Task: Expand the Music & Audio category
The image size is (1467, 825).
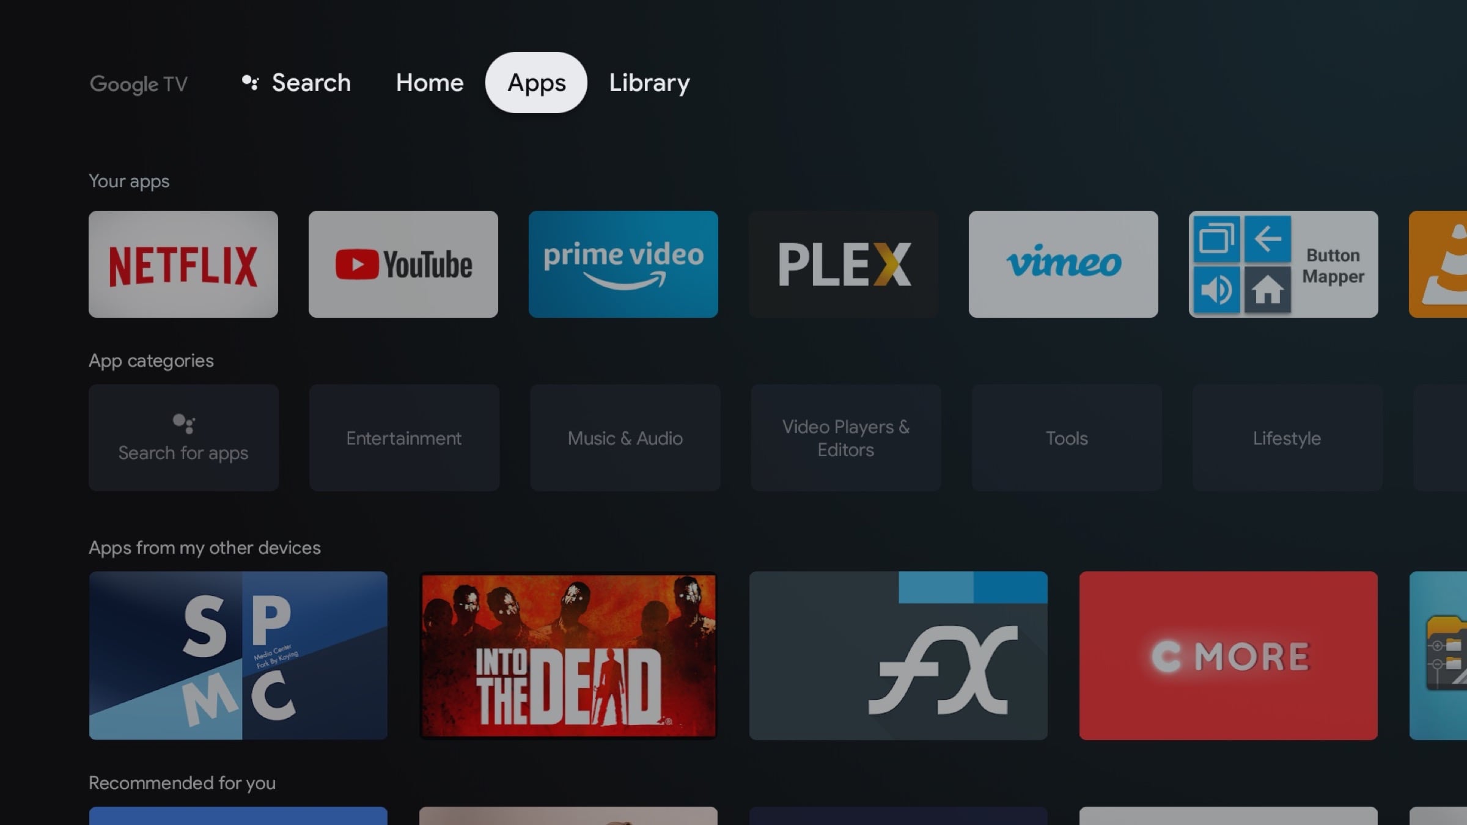Action: 625,437
